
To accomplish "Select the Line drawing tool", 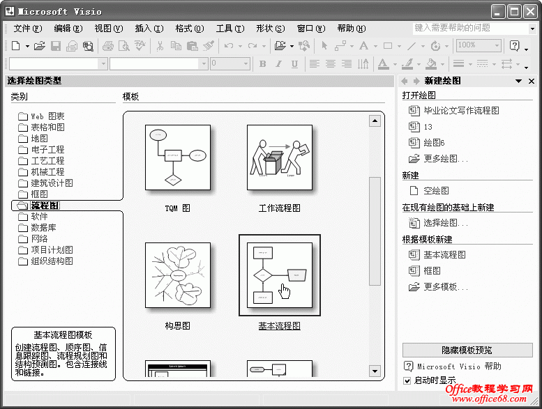I will tap(412, 46).
